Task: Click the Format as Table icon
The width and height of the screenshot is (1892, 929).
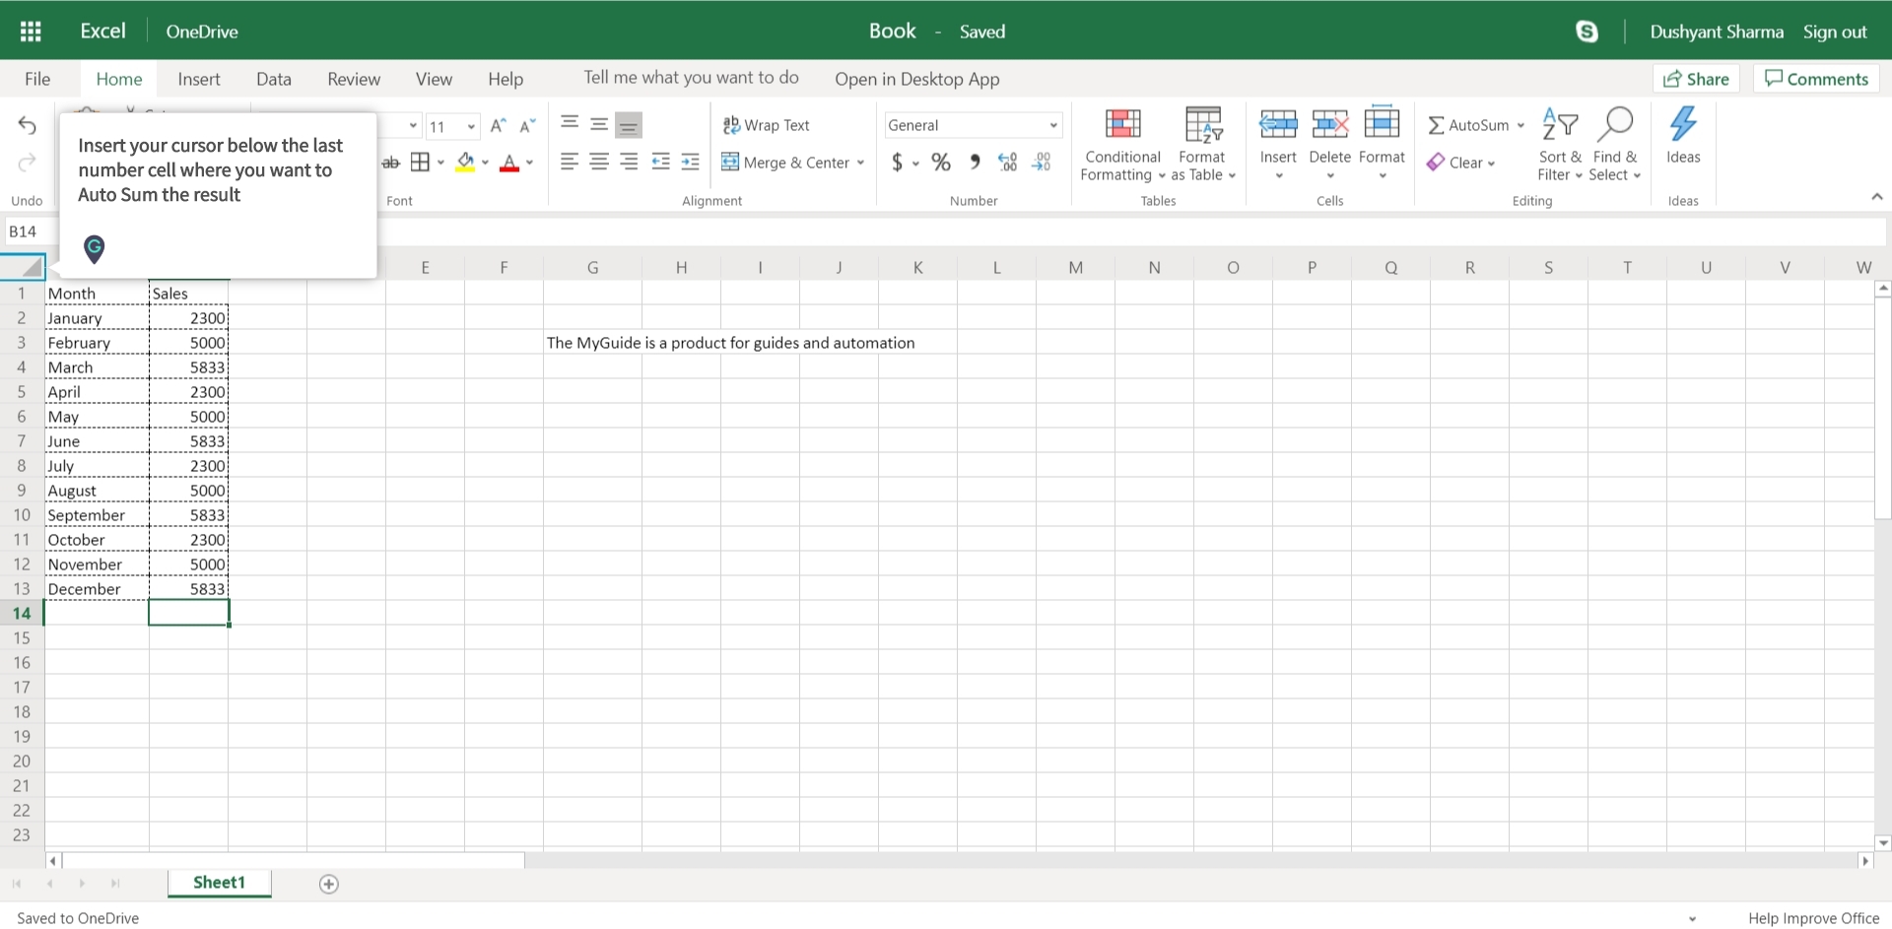Action: tap(1202, 125)
